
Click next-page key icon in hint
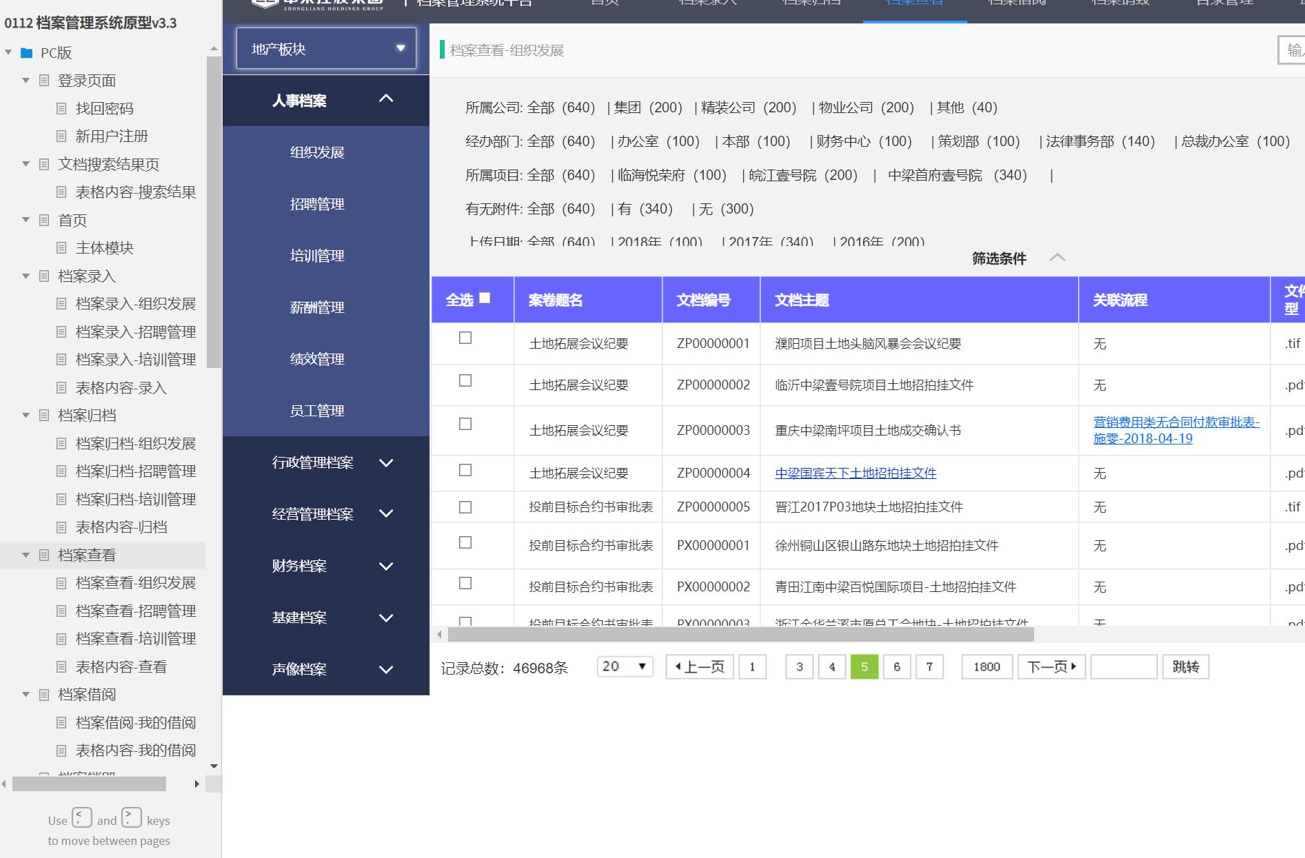pos(132,818)
